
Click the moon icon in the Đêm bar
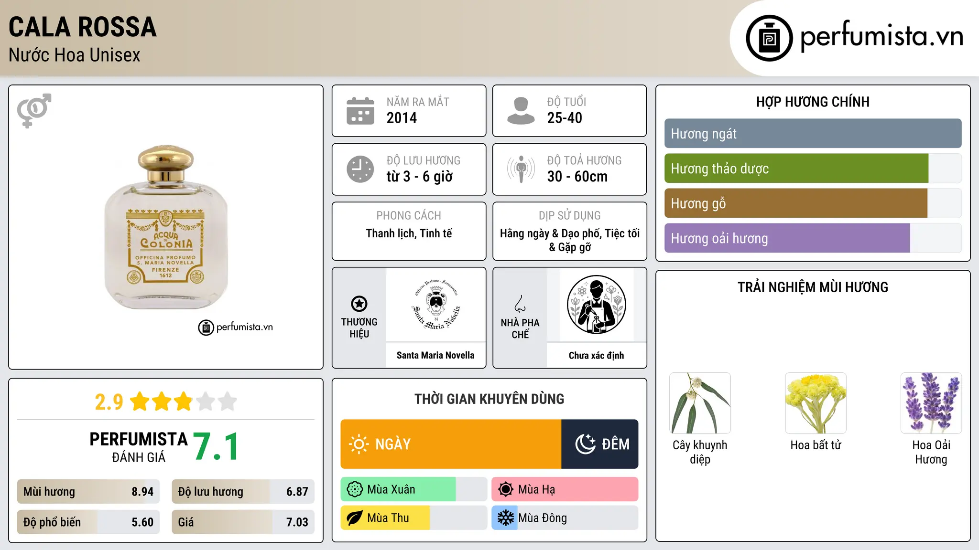pos(586,444)
